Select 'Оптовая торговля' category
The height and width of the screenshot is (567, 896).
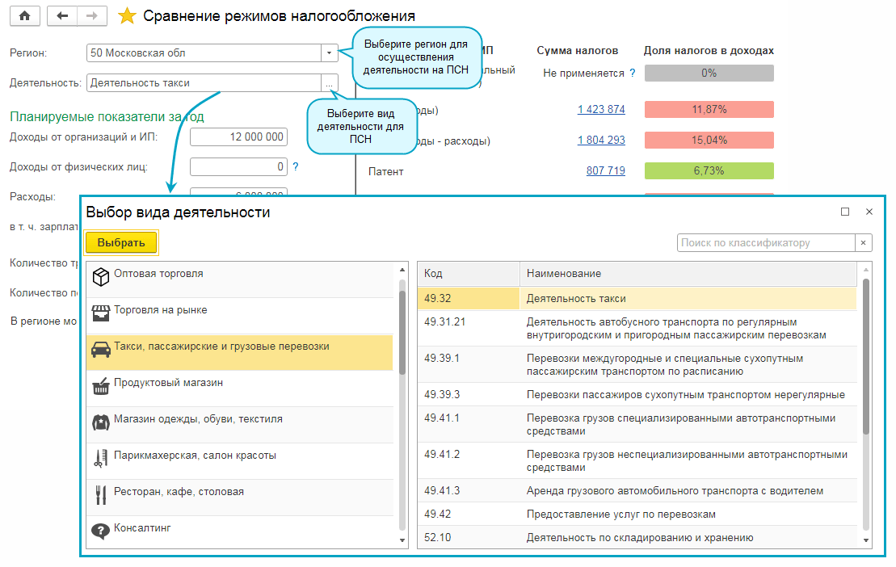240,279
